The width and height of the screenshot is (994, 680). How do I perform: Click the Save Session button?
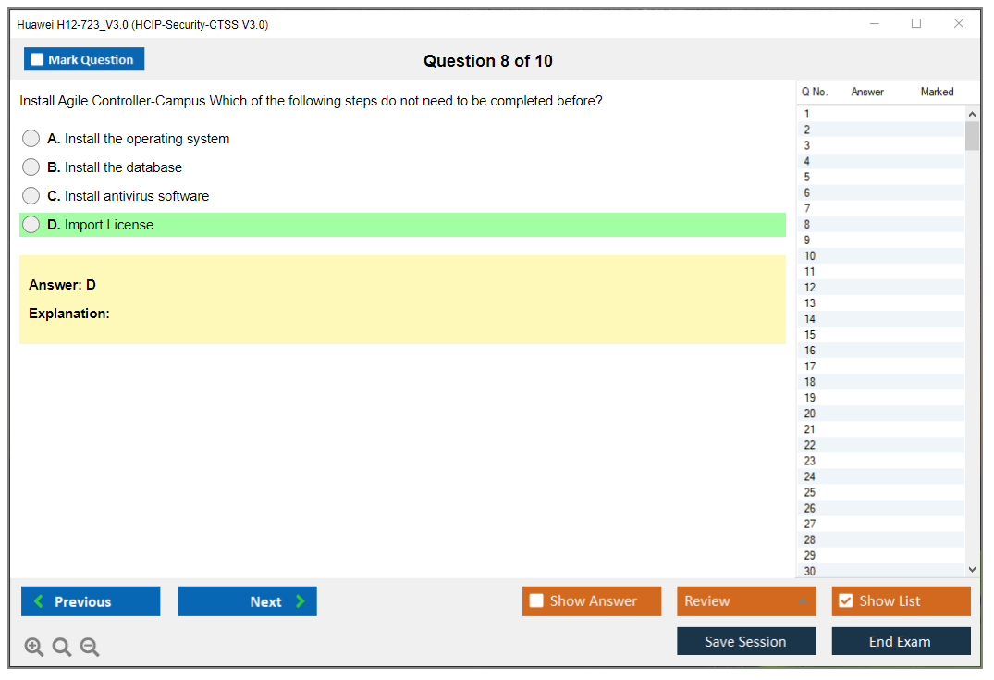click(x=745, y=641)
